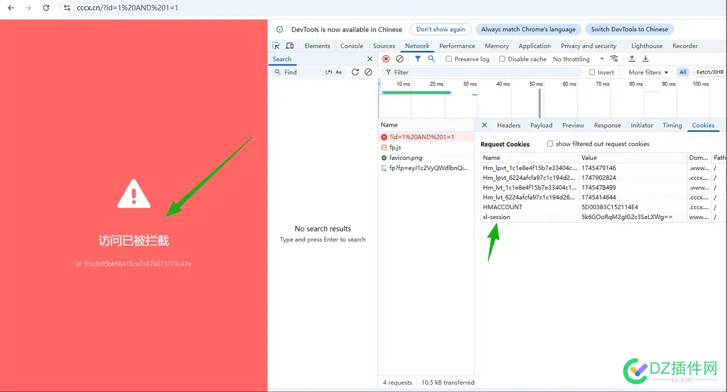Go back in browser history

[x=11, y=8]
